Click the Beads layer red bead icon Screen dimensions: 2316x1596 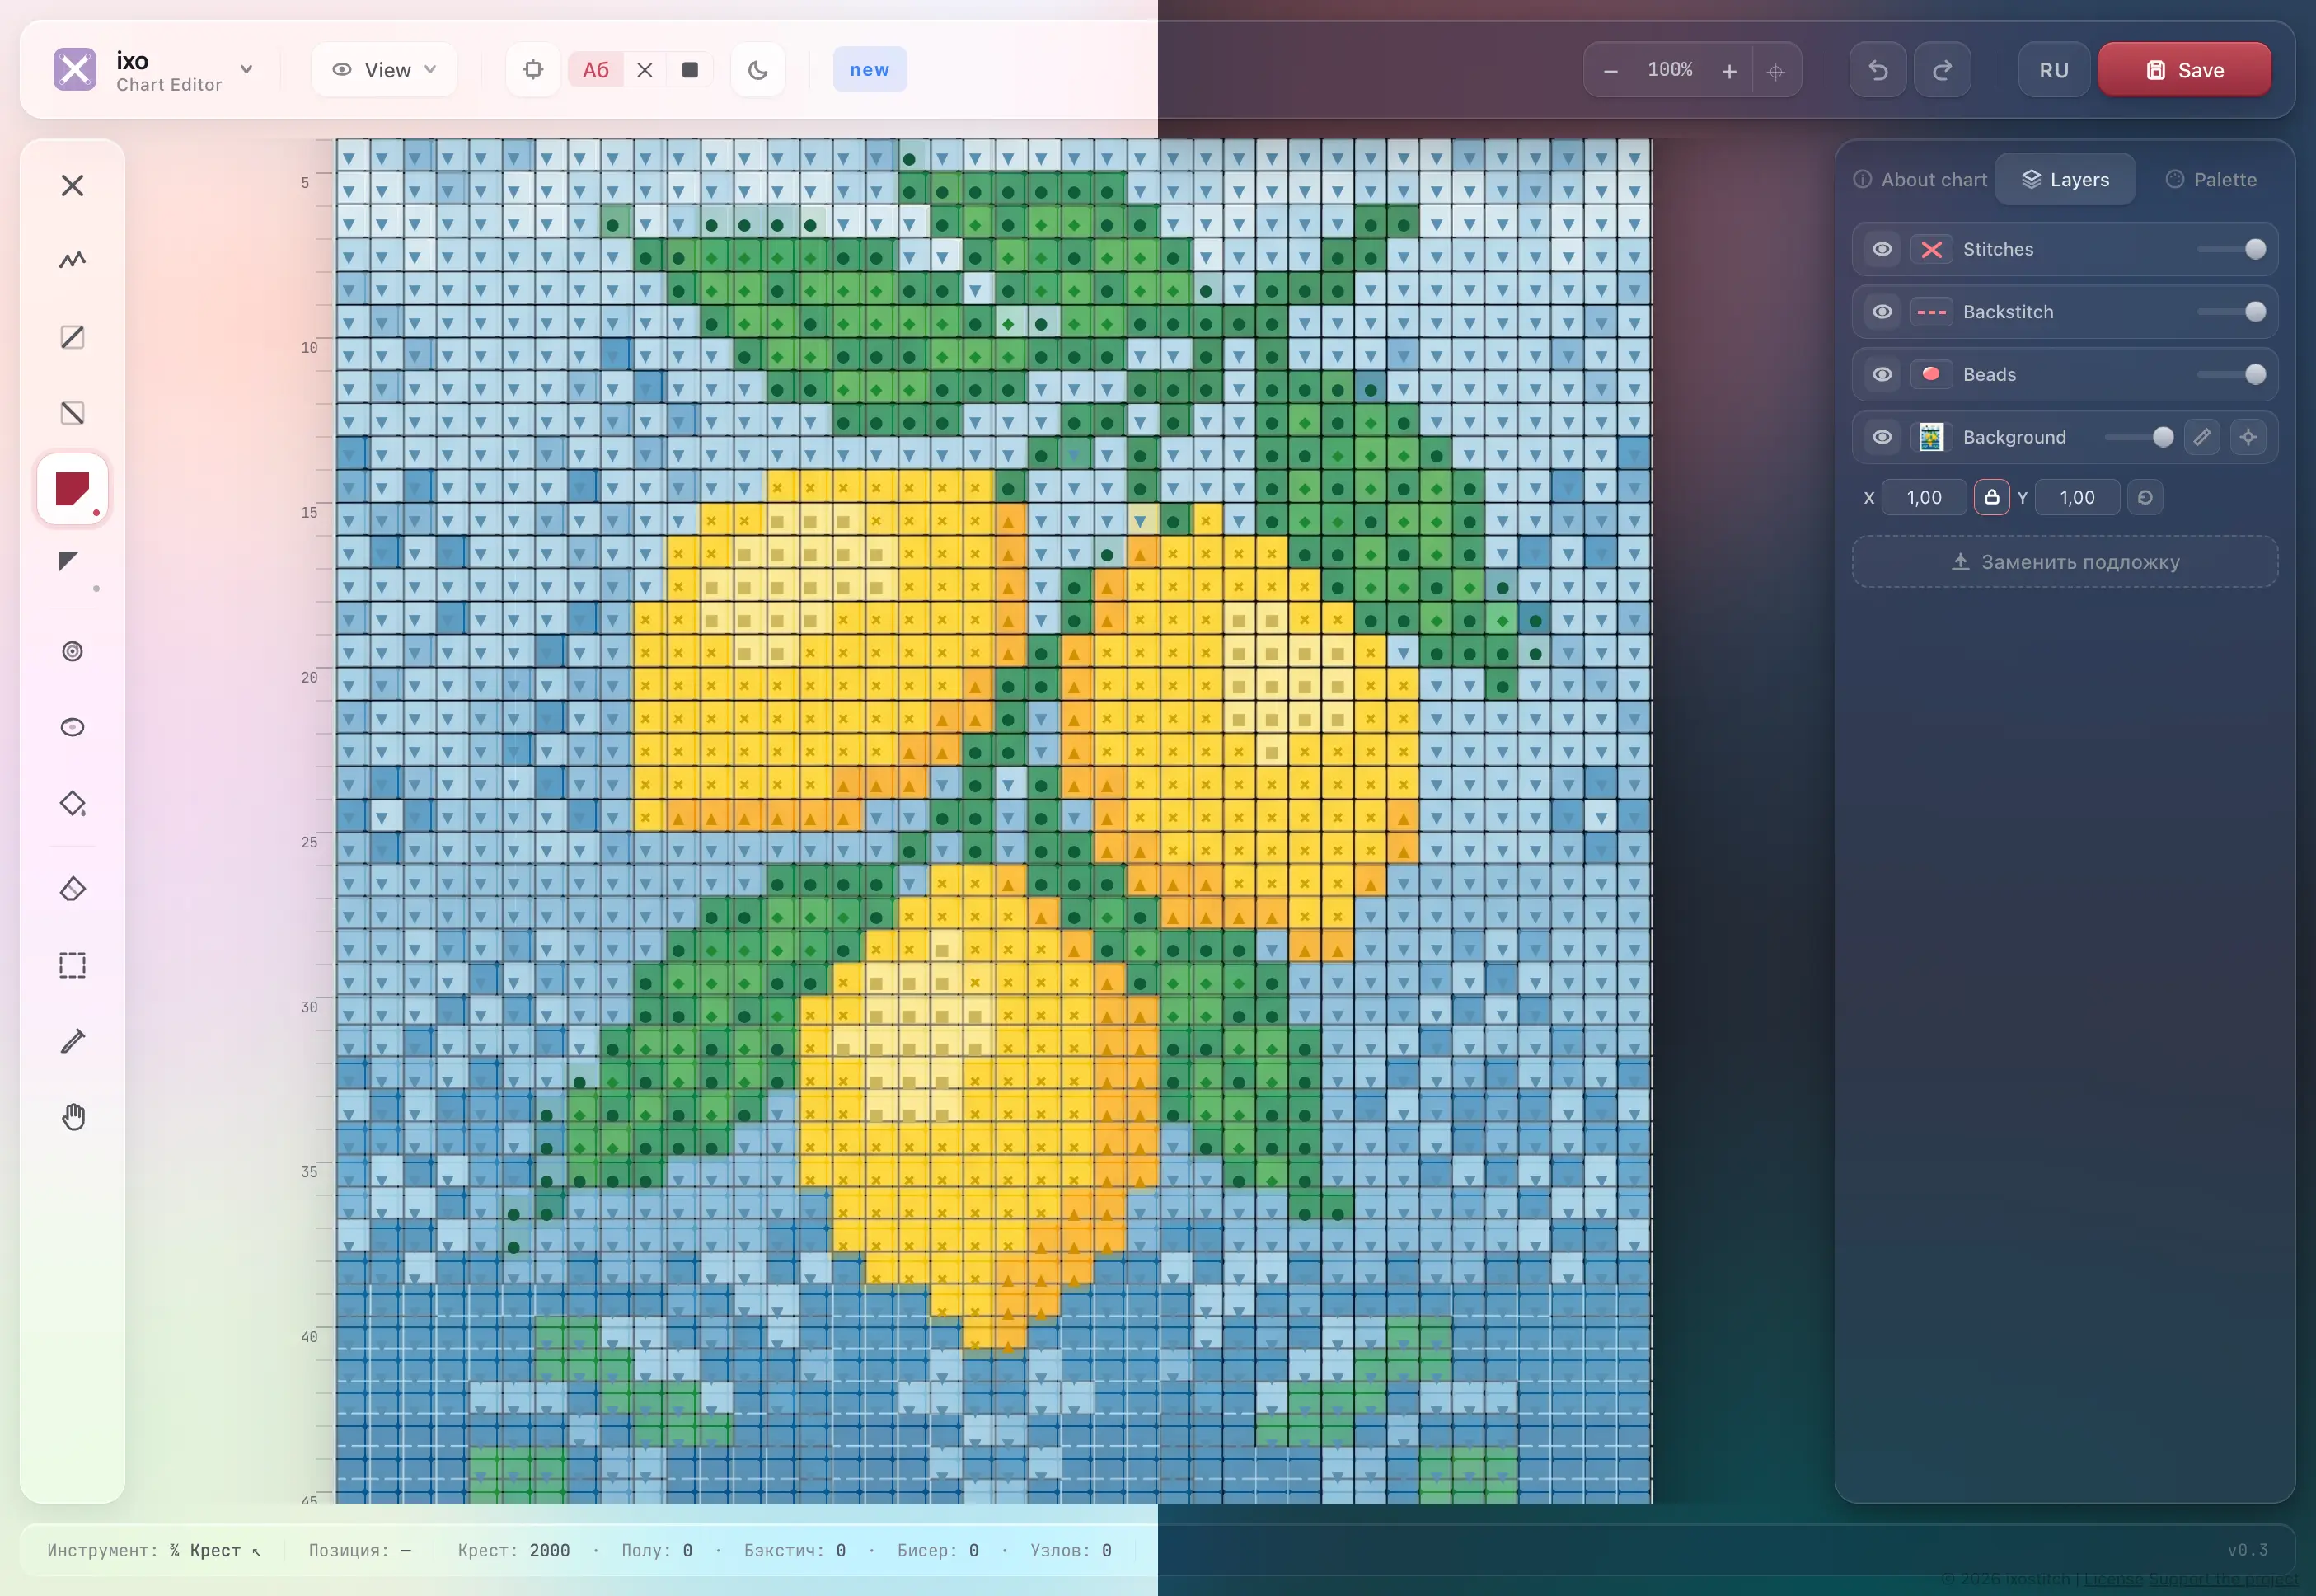1931,374
